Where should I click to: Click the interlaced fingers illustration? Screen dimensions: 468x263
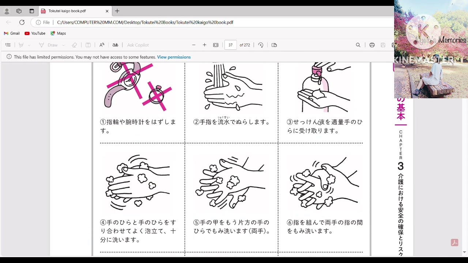tap(325, 183)
